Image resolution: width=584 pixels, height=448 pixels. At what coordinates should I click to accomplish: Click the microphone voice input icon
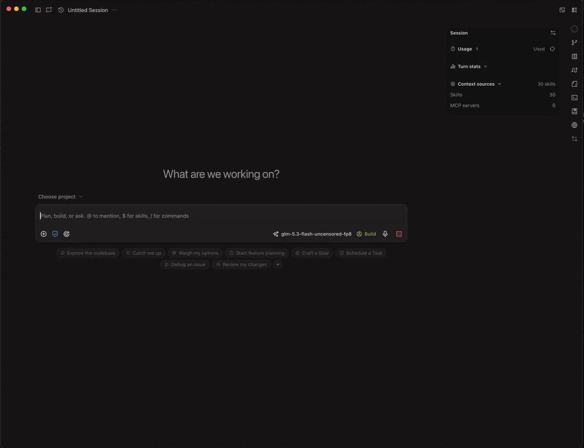tap(385, 234)
